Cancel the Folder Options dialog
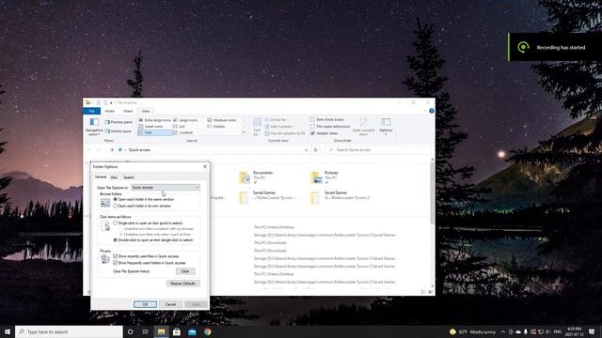 170,304
